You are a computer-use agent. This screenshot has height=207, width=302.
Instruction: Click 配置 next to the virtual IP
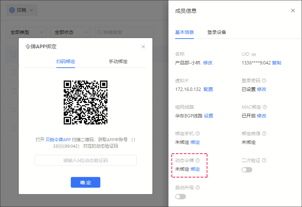pos(208,89)
